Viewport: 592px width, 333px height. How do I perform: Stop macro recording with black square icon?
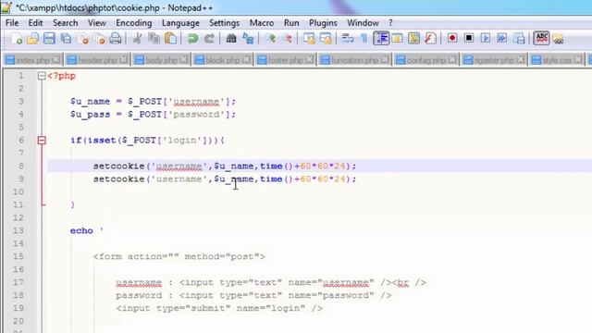469,39
